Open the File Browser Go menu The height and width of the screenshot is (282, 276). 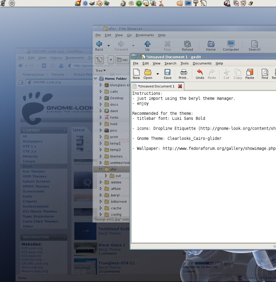tap(129, 35)
